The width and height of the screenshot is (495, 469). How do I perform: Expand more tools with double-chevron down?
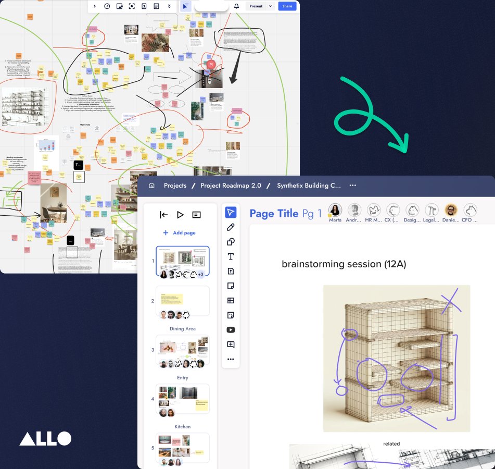[x=169, y=6]
